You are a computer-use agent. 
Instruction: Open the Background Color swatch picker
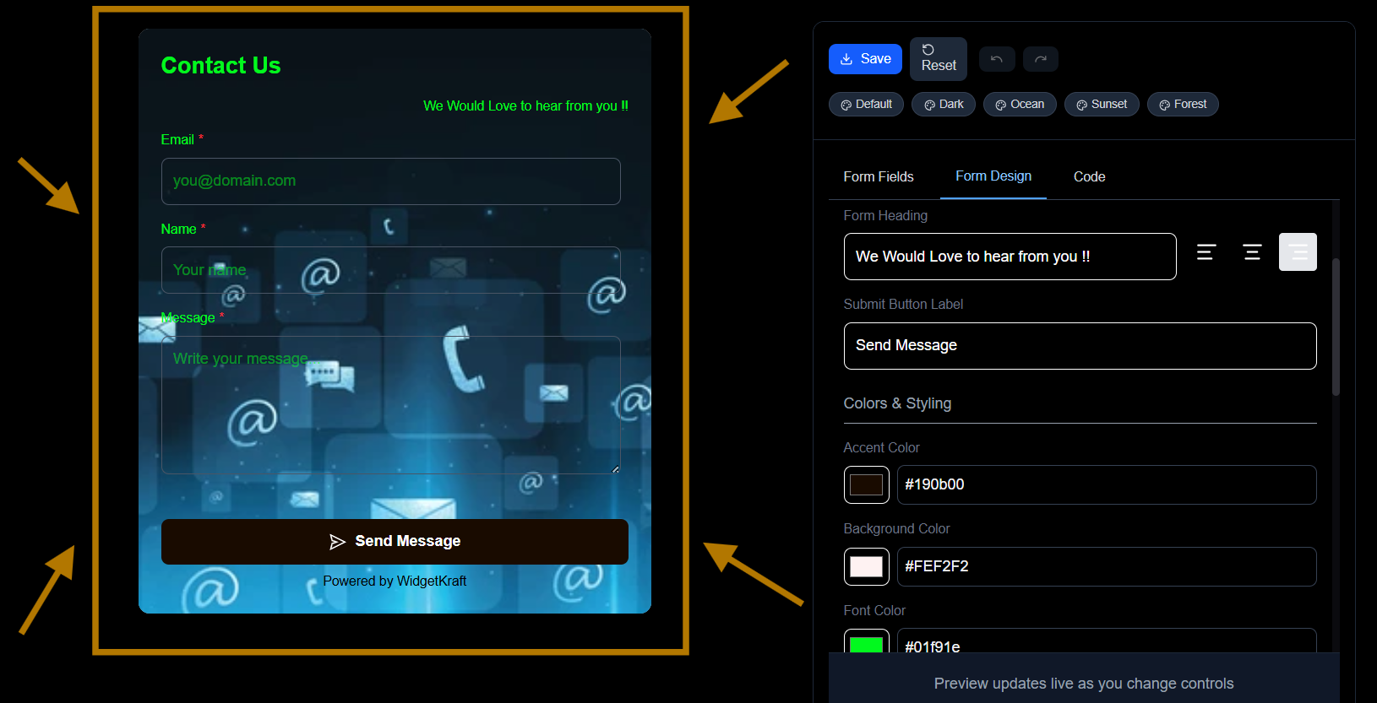pyautogui.click(x=866, y=566)
